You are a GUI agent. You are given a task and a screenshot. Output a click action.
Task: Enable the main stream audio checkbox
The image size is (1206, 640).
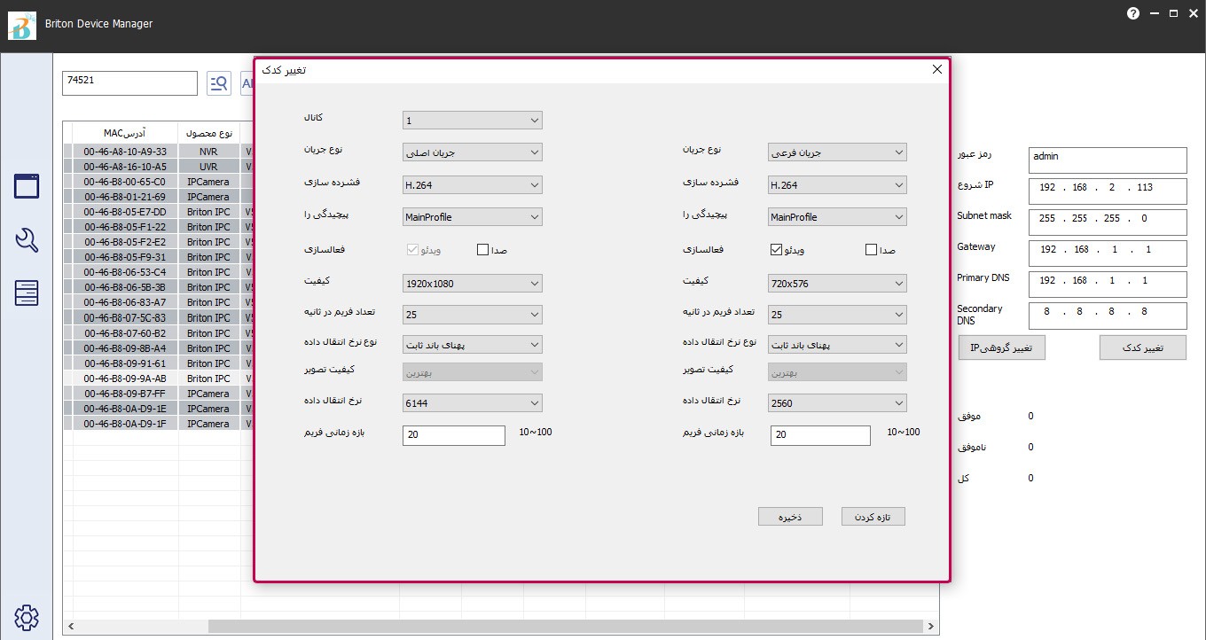coord(483,250)
